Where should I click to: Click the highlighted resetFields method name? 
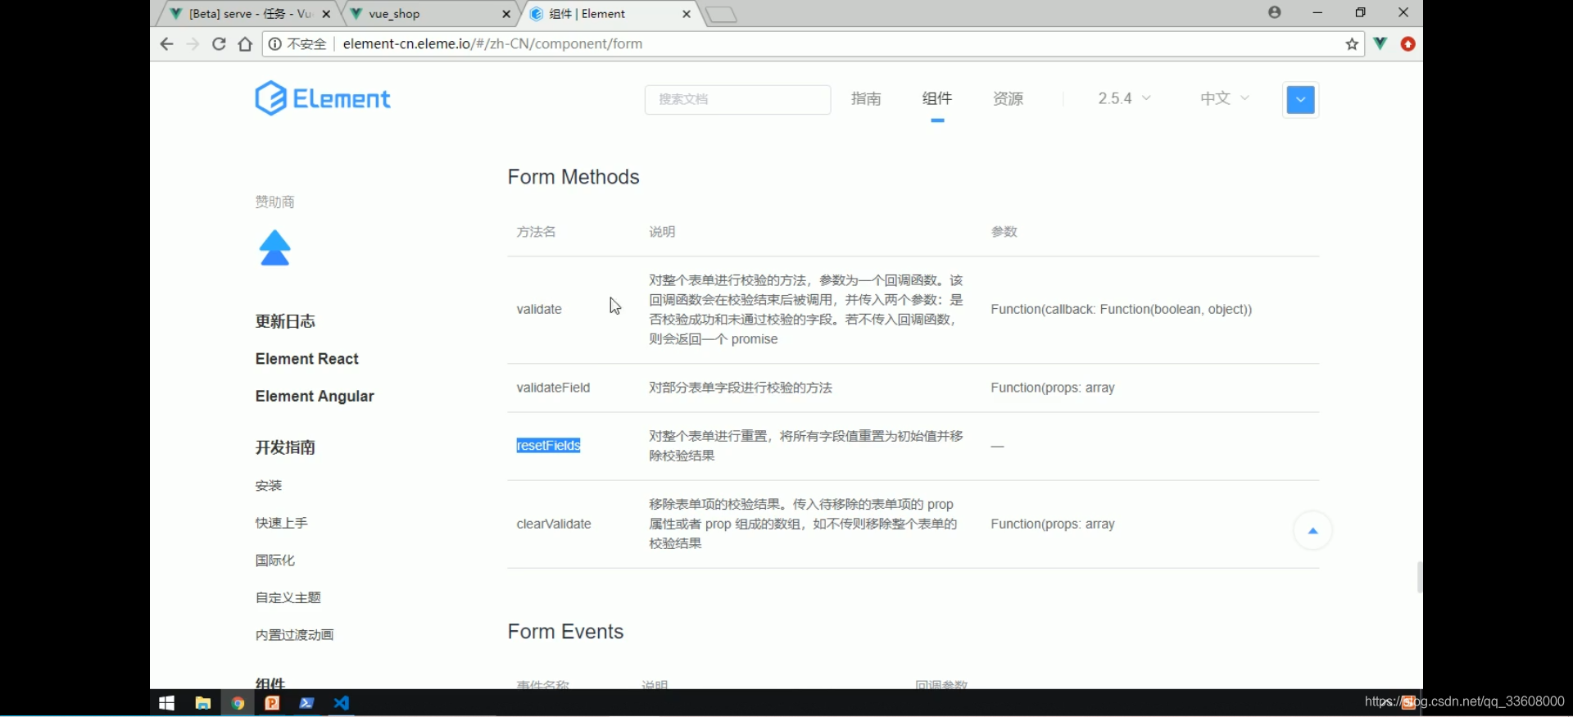(x=548, y=446)
